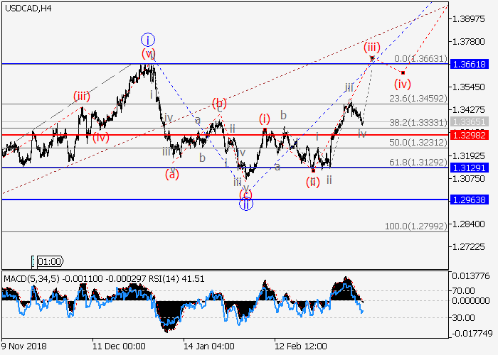Click the blue circled wave ii label

click(x=245, y=204)
